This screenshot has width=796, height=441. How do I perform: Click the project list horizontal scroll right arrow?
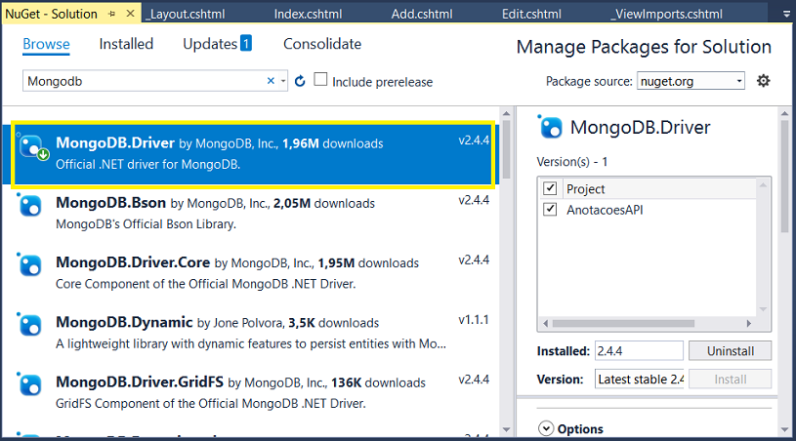(748, 323)
